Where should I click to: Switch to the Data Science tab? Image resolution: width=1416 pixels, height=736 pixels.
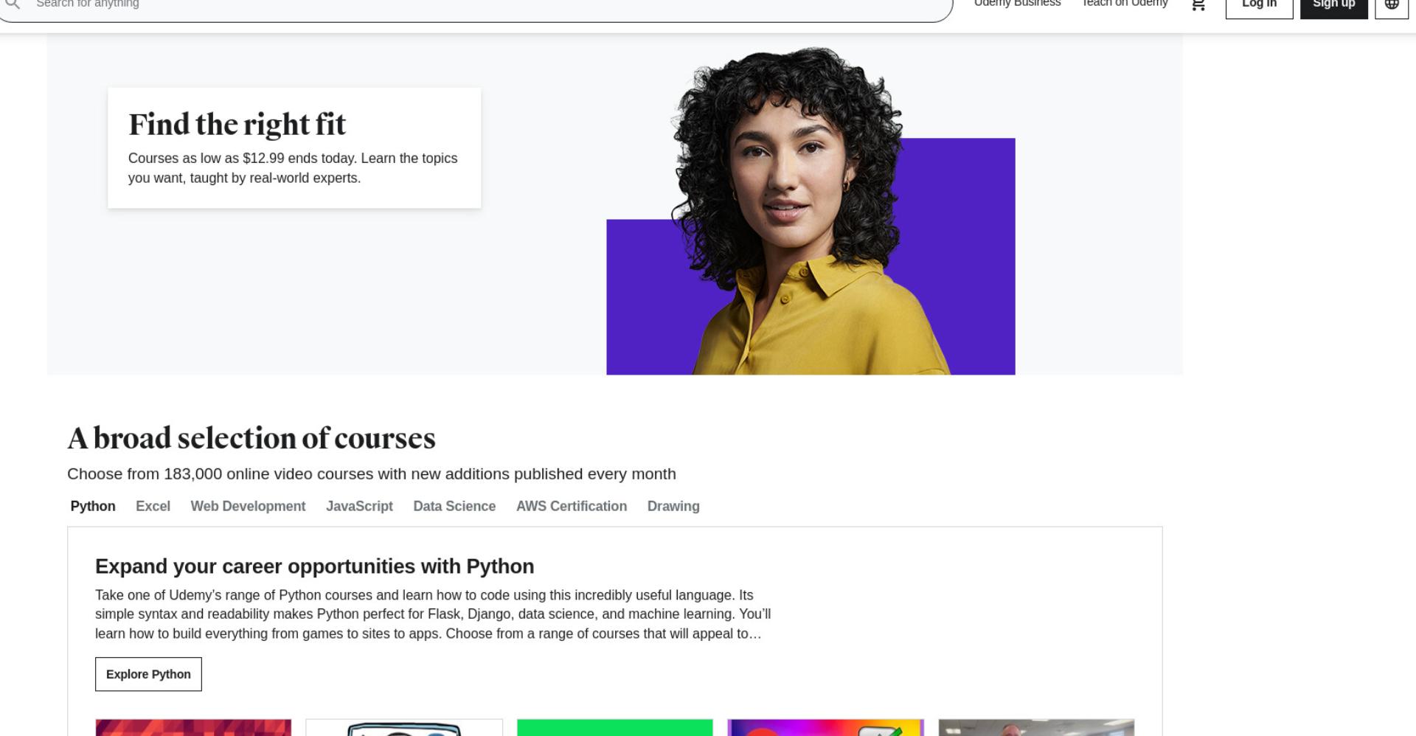click(454, 507)
